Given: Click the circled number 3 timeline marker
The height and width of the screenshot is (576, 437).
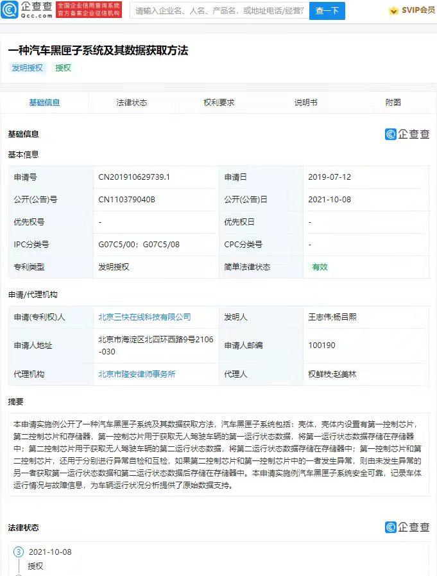Looking at the screenshot, I should pyautogui.click(x=19, y=552).
